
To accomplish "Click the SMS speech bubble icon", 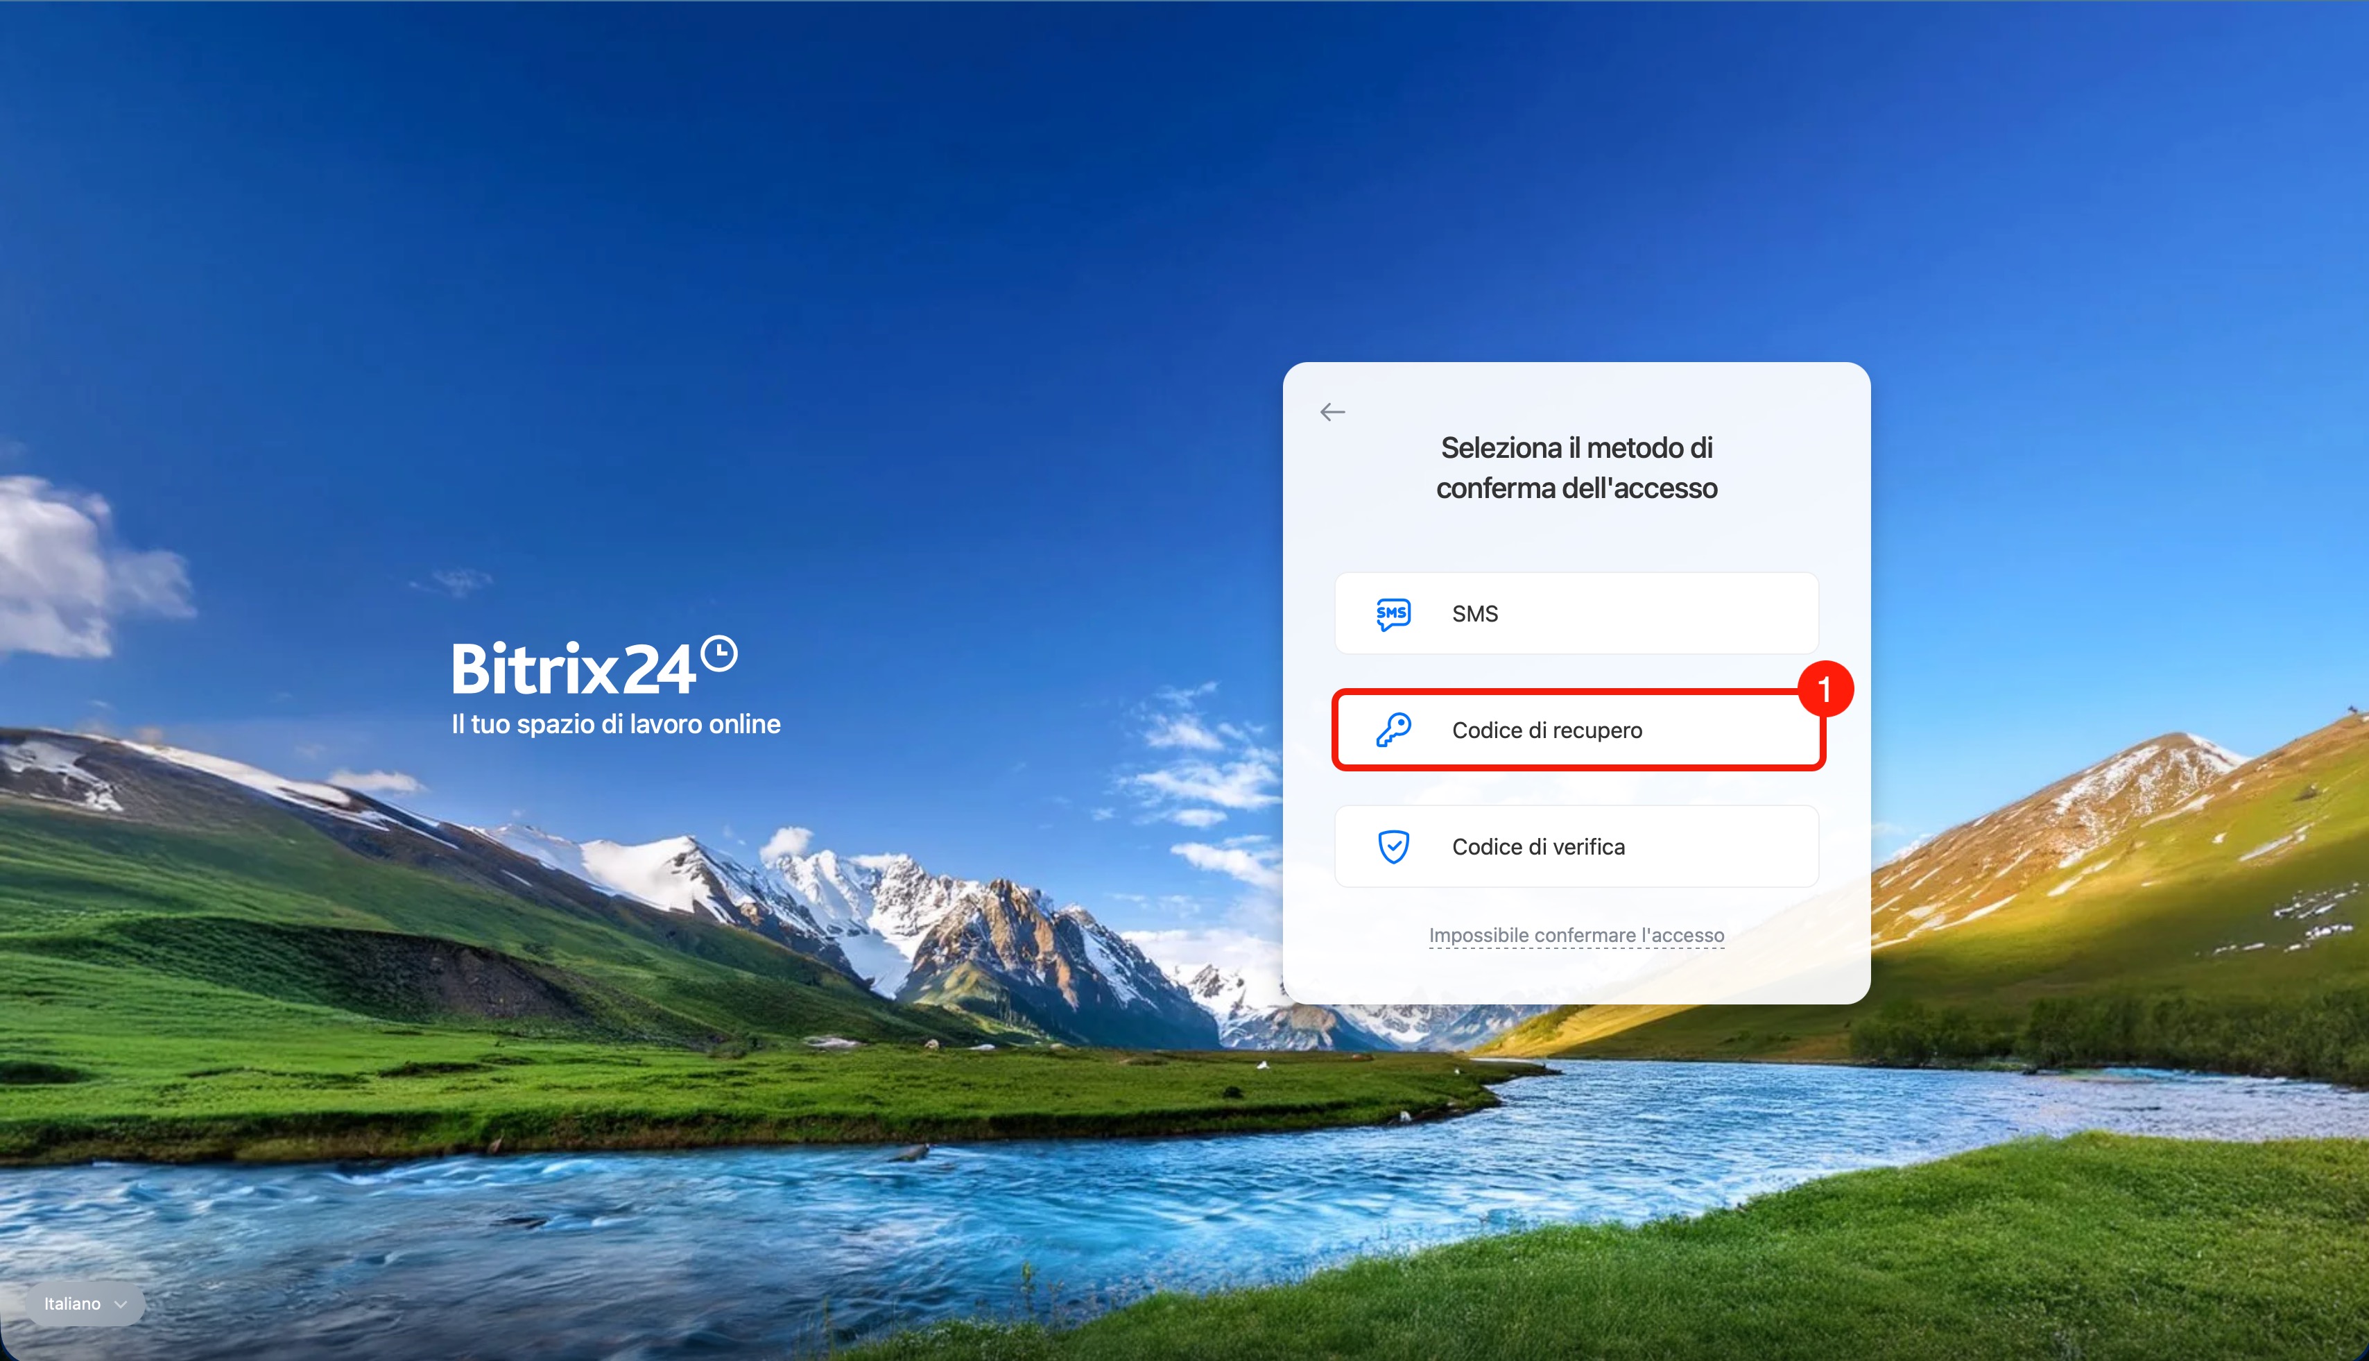I will tap(1393, 614).
